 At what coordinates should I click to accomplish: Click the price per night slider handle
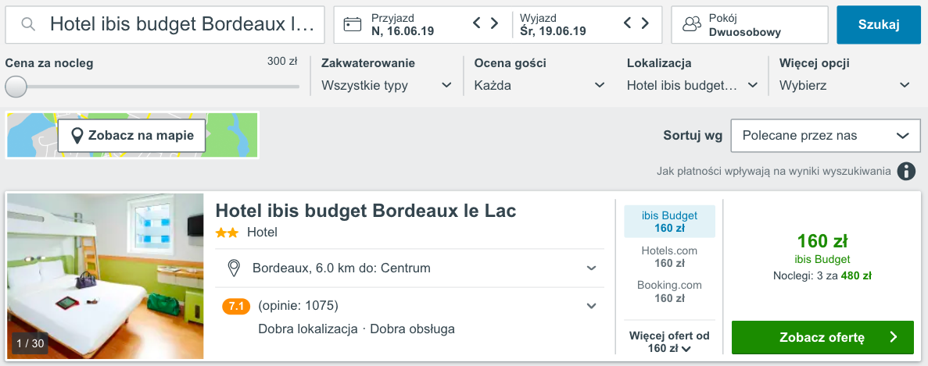click(16, 87)
